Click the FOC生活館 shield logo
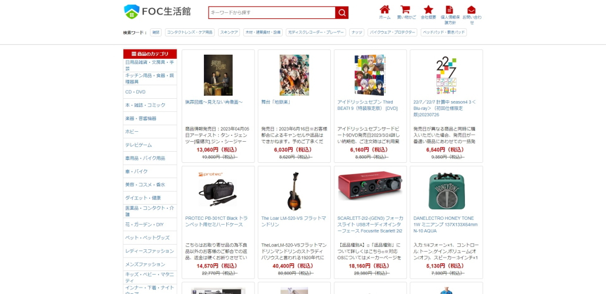 click(x=132, y=12)
